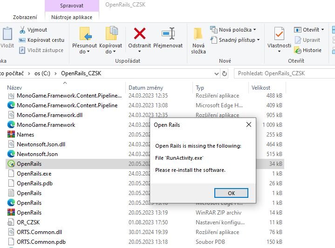Click the red X Odstranit icon

click(x=139, y=33)
